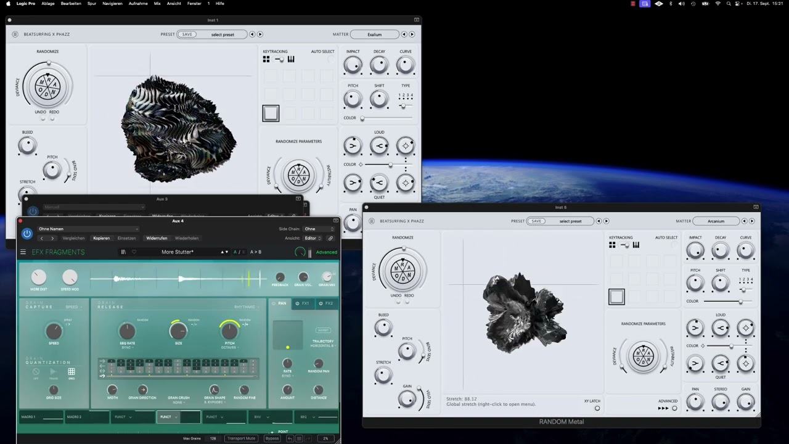This screenshot has height=444, width=789.
Task: Favorite the More Stutter preset with heart icon
Action: click(134, 252)
